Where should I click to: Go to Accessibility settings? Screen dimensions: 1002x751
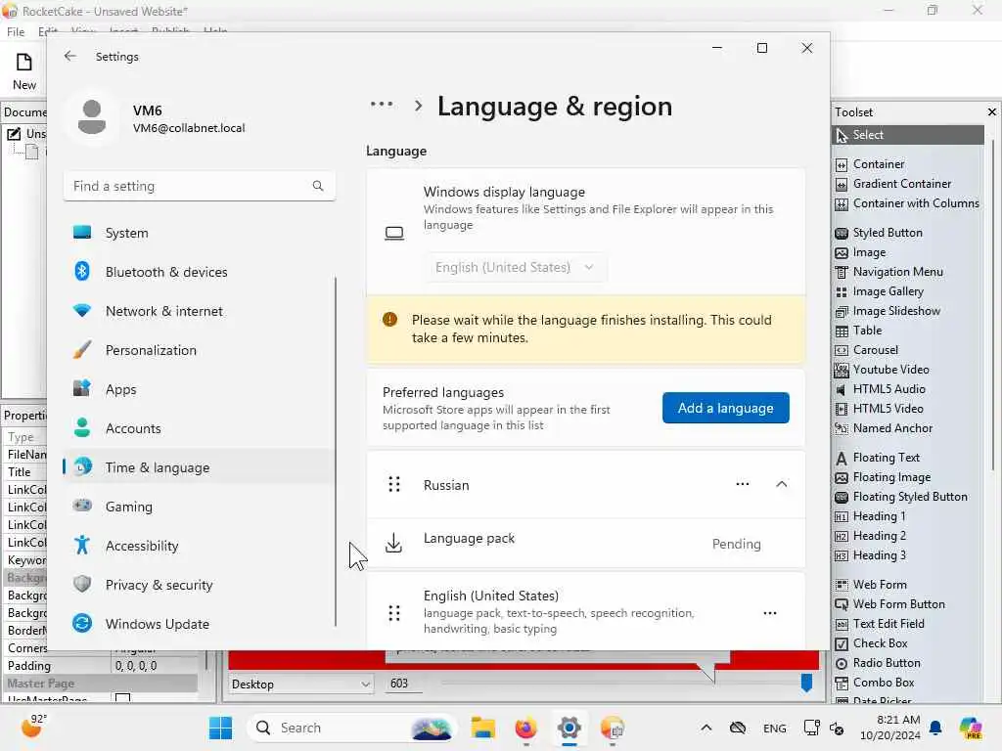tap(200, 546)
